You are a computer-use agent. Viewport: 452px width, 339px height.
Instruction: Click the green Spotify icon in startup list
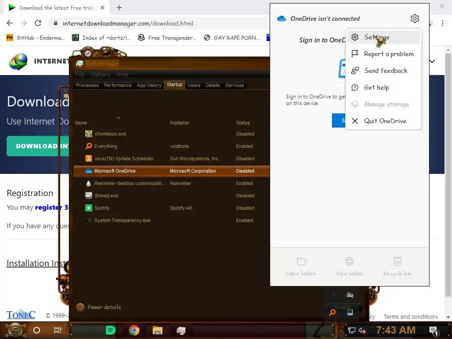pyautogui.click(x=88, y=208)
